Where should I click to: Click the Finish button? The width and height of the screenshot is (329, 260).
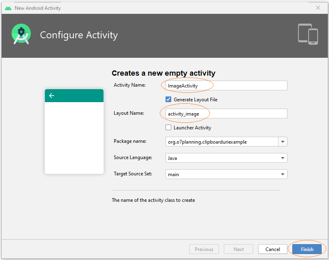click(x=307, y=249)
